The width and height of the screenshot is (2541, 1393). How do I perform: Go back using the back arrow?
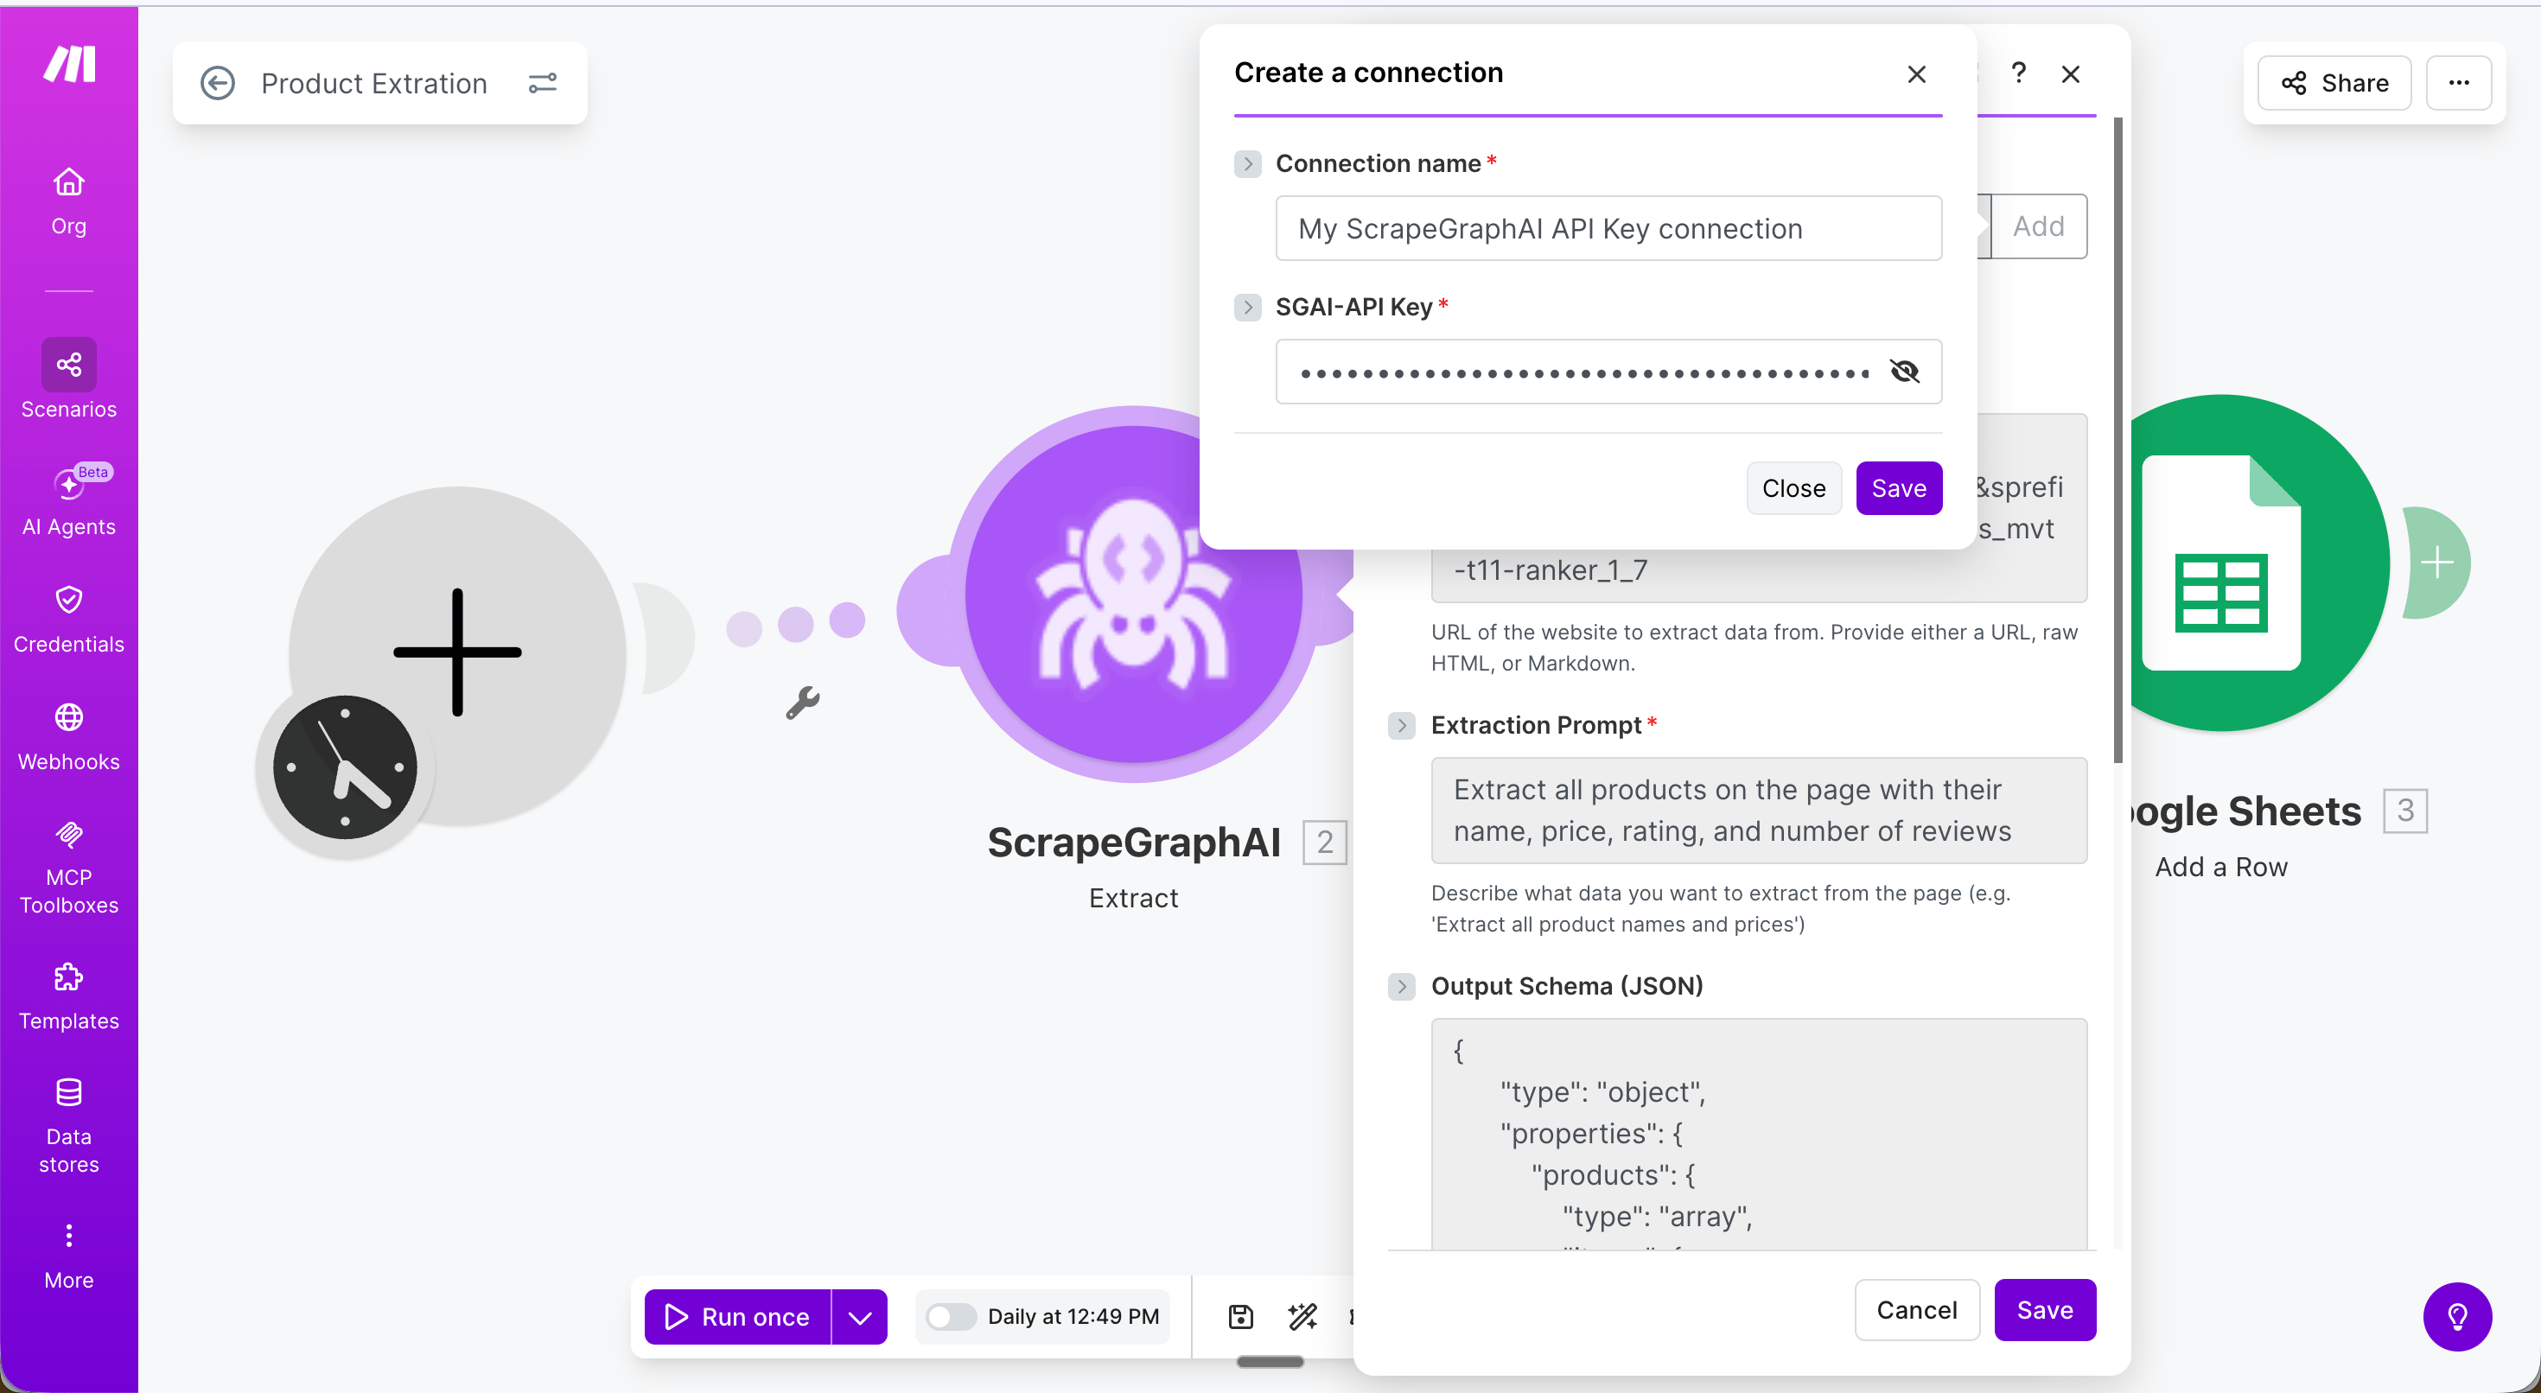coord(217,83)
